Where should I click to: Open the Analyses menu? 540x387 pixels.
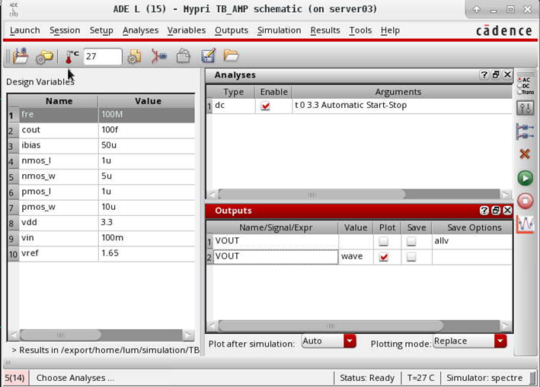tap(140, 30)
